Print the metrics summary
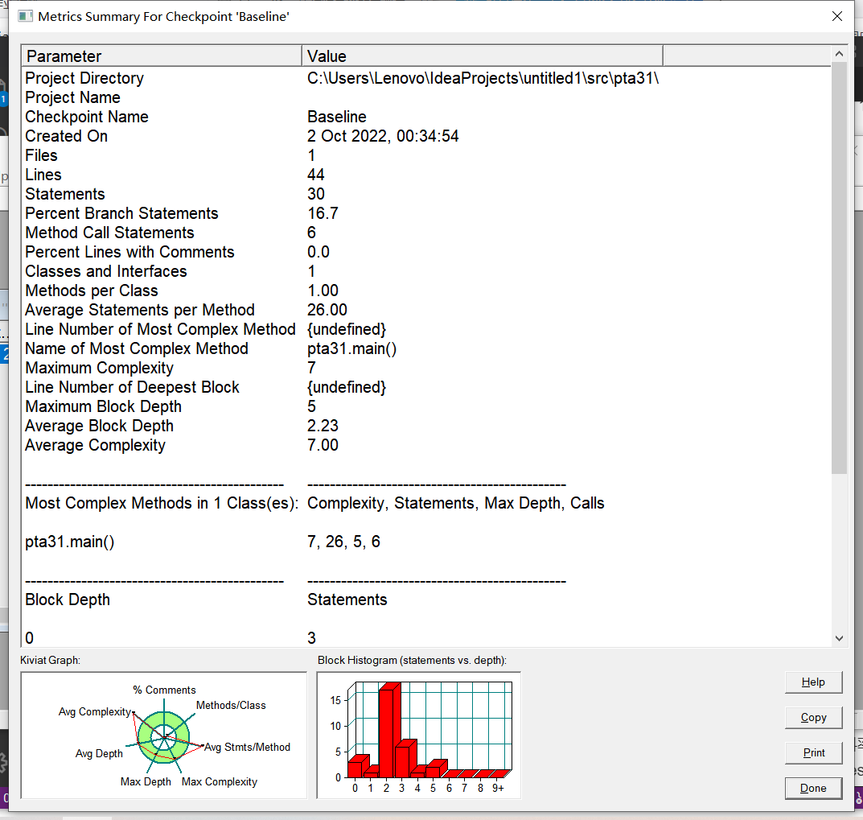This screenshot has height=820, width=863. coord(813,752)
